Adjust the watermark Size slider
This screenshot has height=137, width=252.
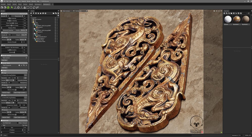click(x=12, y=128)
